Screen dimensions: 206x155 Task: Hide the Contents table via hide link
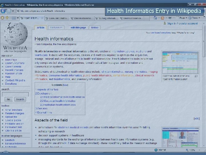coord(66,85)
